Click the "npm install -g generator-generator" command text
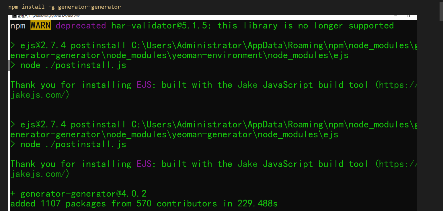 tap(65, 7)
